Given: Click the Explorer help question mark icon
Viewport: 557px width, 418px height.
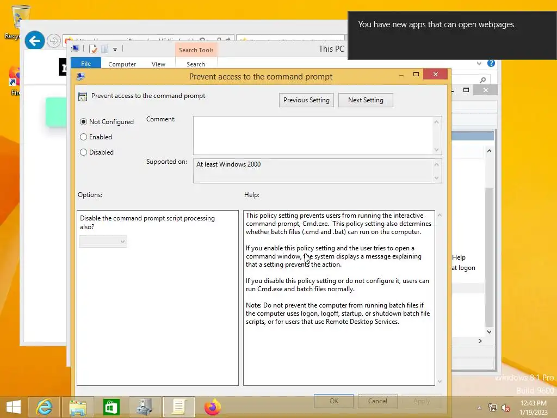Looking at the screenshot, I should [x=491, y=63].
